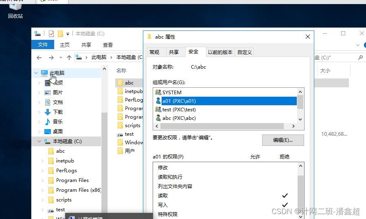The width and height of the screenshot is (366, 219).
Task: Open the Share ribbon tab in Explorer (共享)
Action: (x=86, y=45)
